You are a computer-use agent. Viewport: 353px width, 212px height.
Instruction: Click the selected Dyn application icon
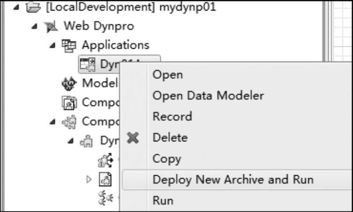(88, 65)
